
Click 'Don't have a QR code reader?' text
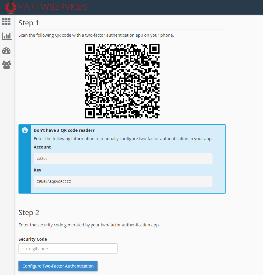click(64, 130)
